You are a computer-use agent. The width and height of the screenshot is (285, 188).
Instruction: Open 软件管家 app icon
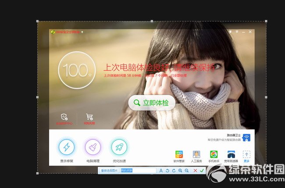coord(179,154)
